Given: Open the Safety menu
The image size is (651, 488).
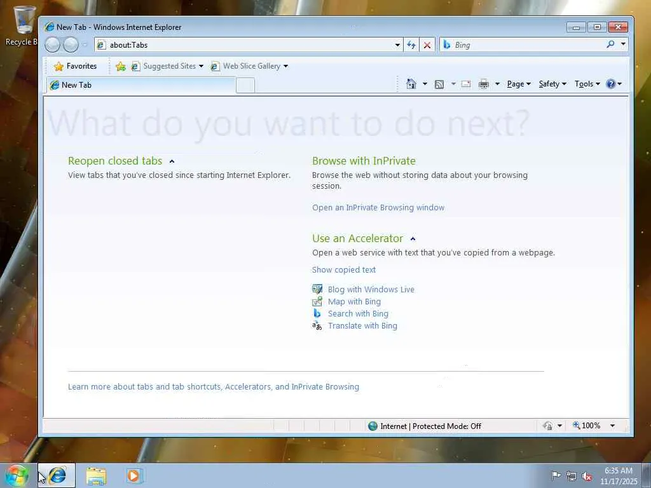Looking at the screenshot, I should point(552,85).
